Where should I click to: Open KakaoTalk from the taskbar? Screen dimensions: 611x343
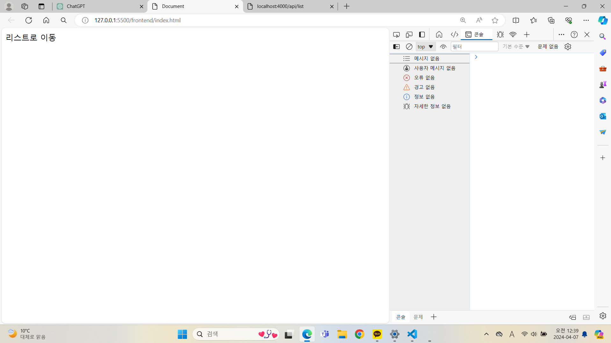[x=377, y=334]
